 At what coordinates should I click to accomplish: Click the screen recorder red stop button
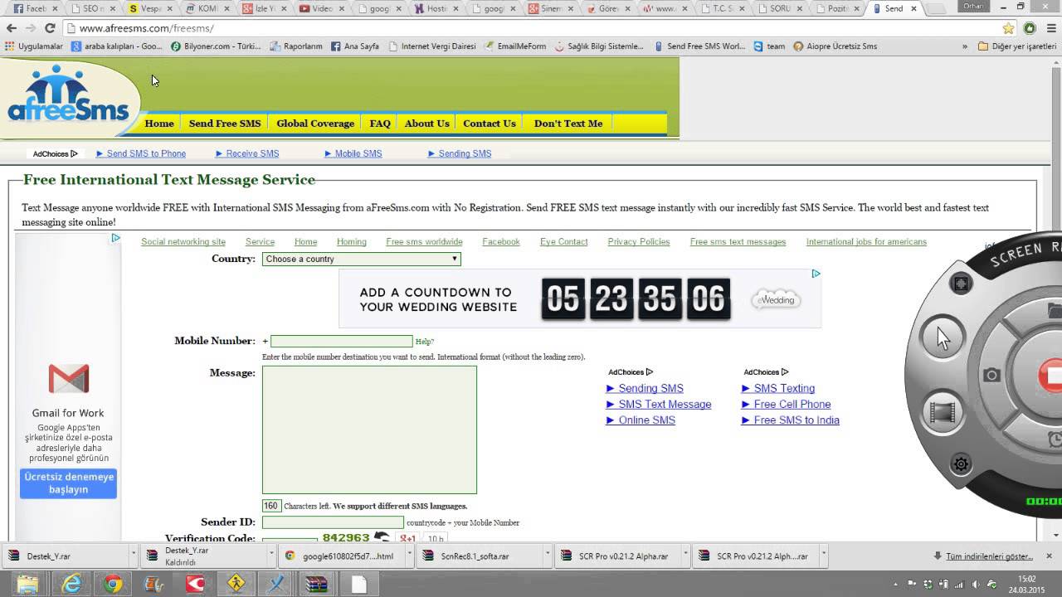pyautogui.click(x=1050, y=375)
